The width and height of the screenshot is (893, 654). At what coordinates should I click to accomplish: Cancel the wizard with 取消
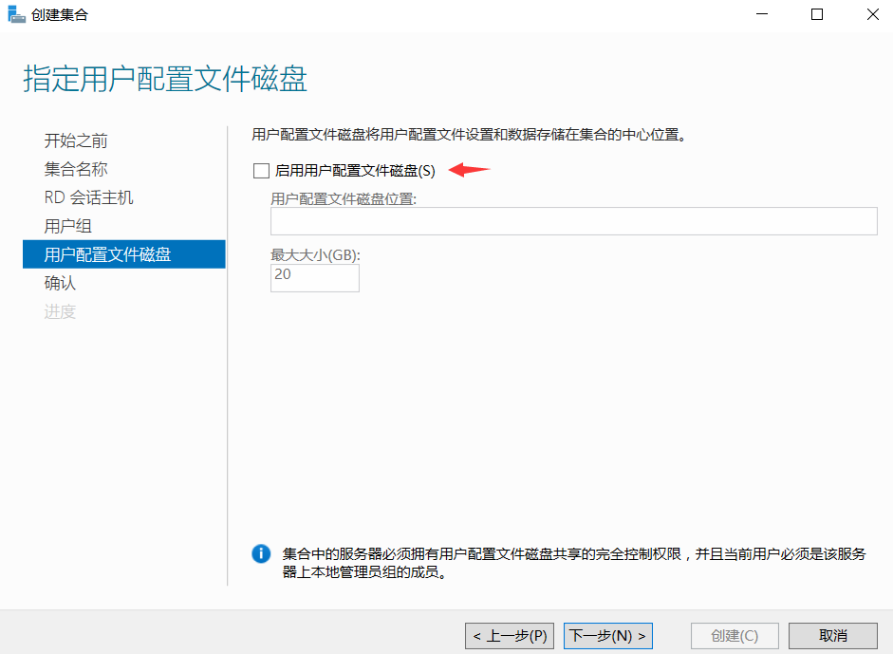coord(832,636)
